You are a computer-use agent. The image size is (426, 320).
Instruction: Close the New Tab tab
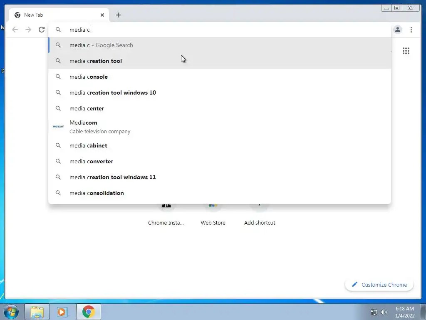tap(102, 15)
